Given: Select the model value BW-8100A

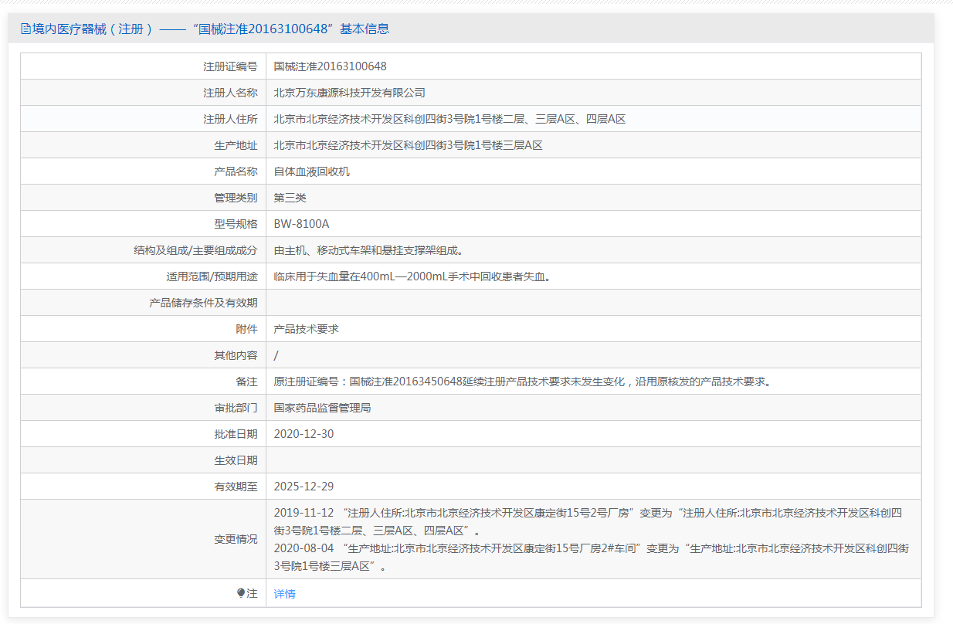Looking at the screenshot, I should (x=301, y=224).
